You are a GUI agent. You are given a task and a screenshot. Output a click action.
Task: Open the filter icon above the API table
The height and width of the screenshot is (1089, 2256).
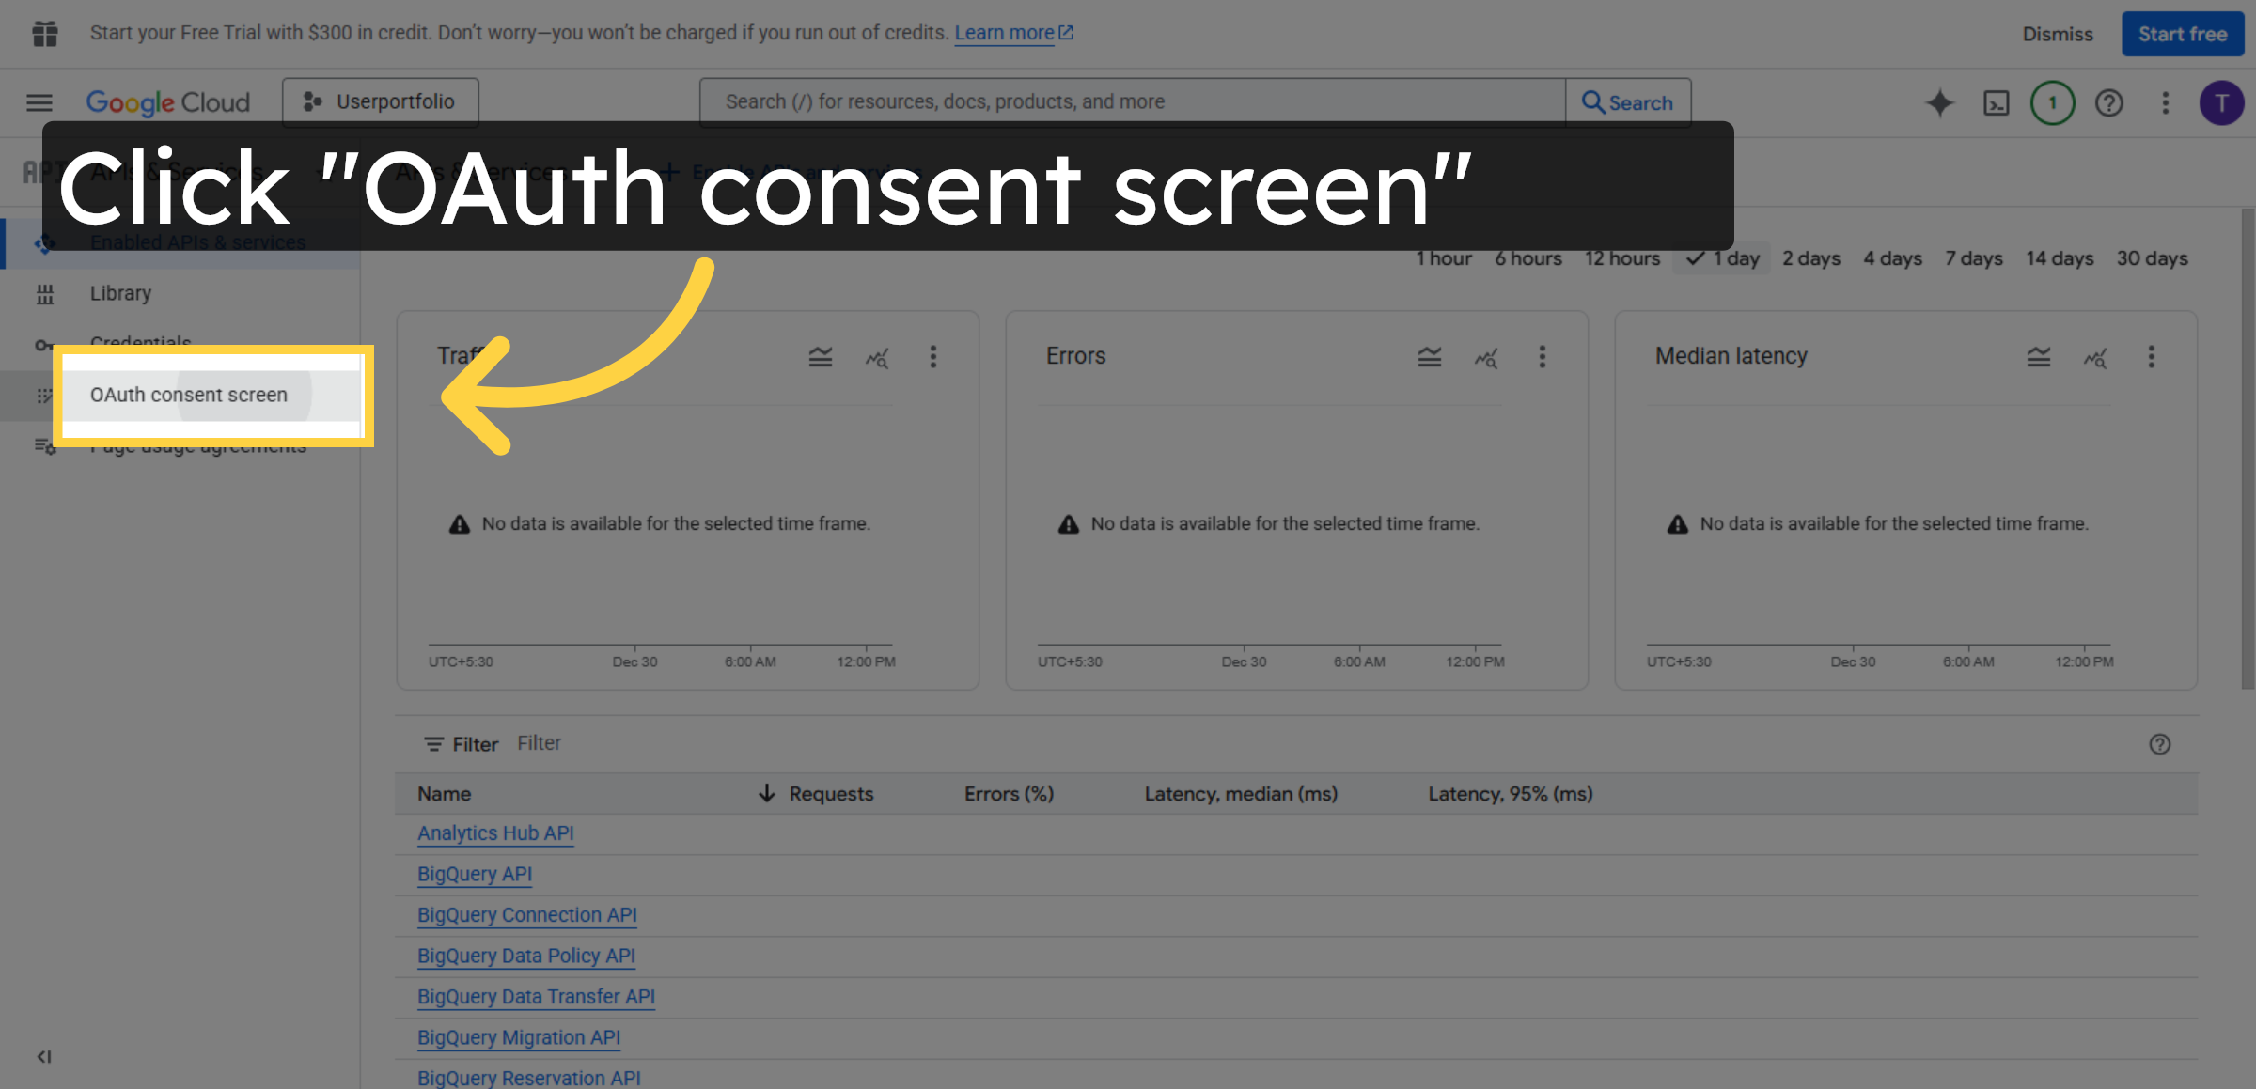click(433, 743)
